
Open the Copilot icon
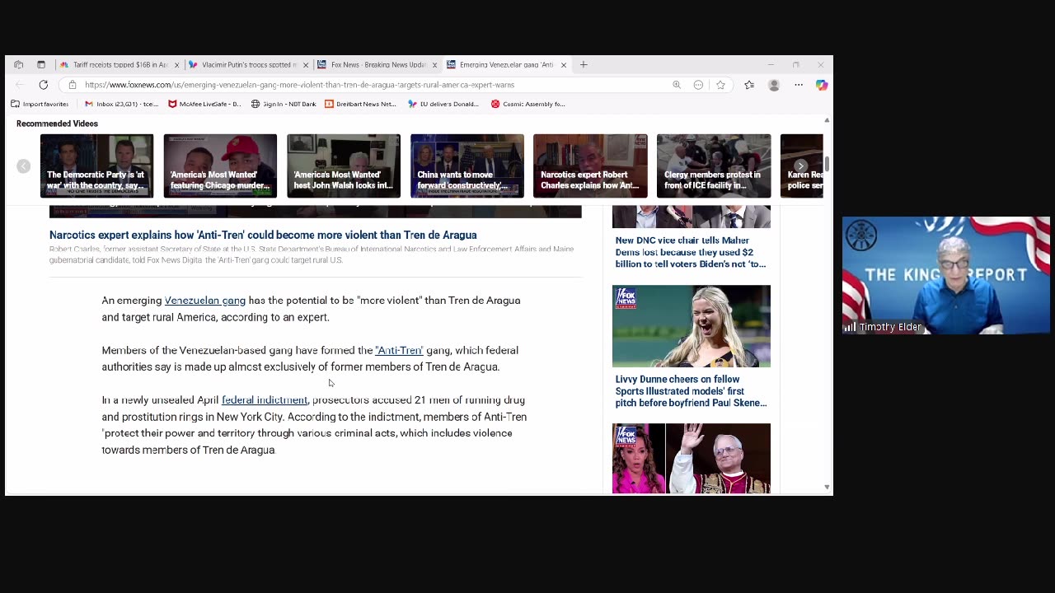pos(822,85)
